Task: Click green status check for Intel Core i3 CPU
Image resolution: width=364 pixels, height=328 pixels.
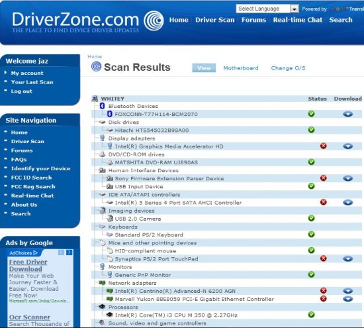Action: click(x=311, y=315)
